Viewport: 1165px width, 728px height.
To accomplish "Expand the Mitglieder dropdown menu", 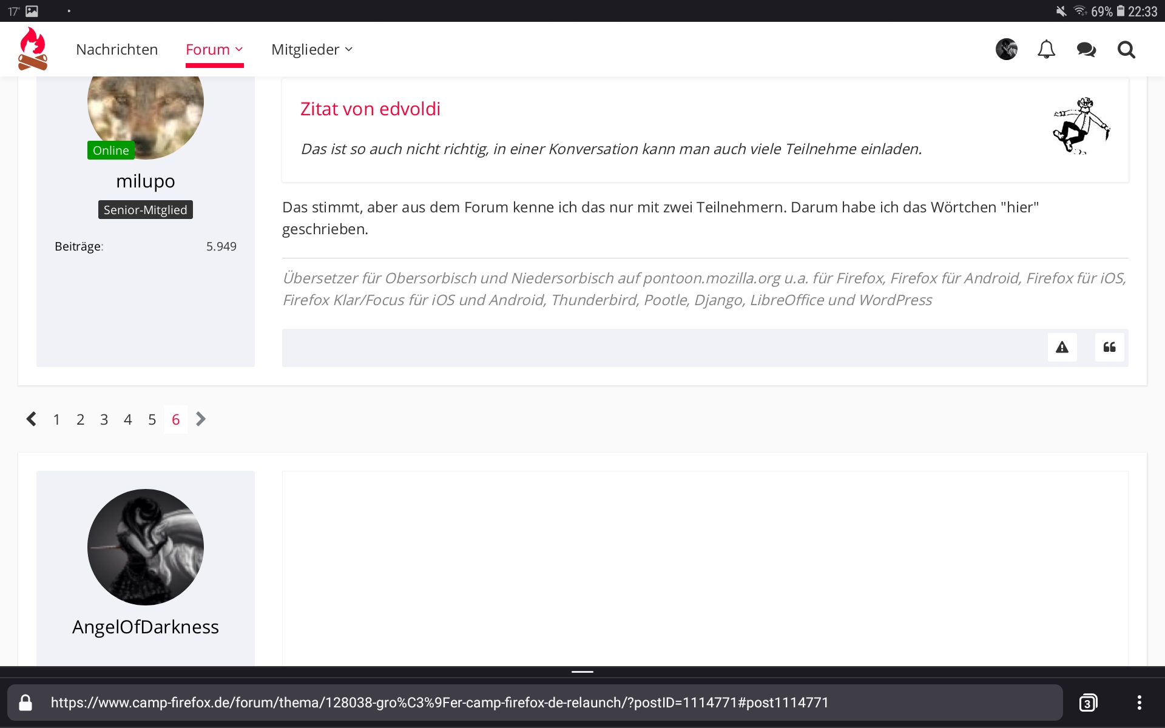I will click(311, 49).
